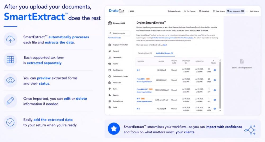265x142 pixels.
Task: Focus the Enter form code search field
Action: (x=119, y=33)
